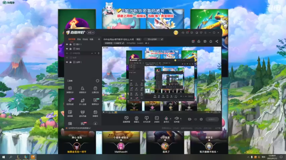Image resolution: width=286 pixels, height=160 pixels.
Task: Click the download icon in toolbox
Action: click(95, 124)
